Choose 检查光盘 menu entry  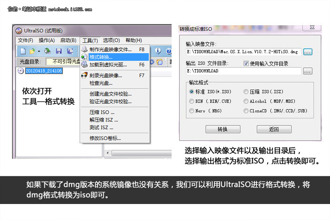point(115,83)
